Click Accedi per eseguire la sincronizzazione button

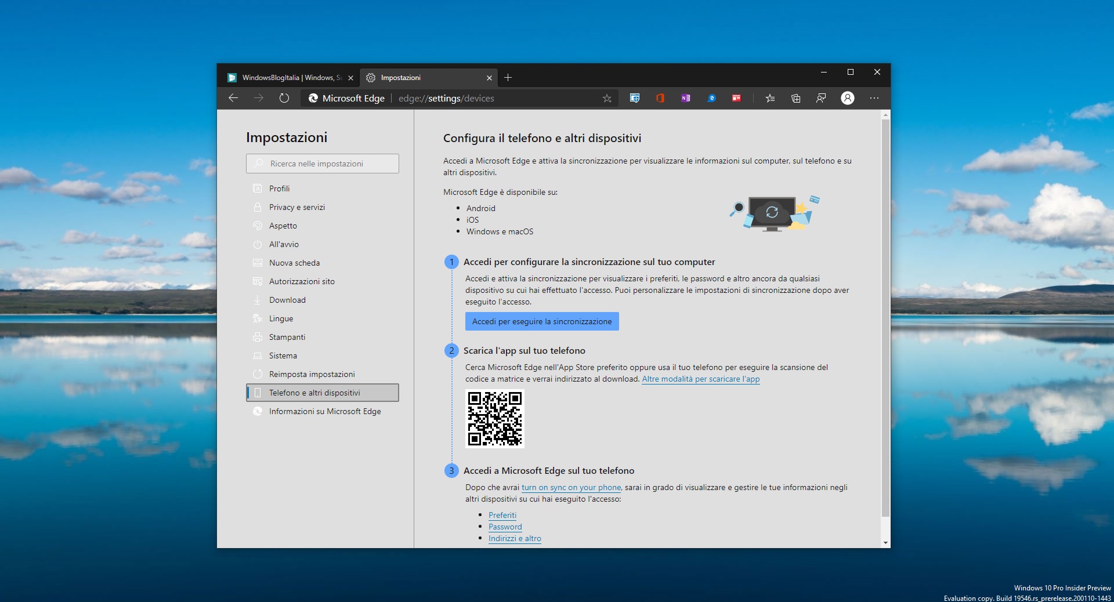click(x=542, y=321)
